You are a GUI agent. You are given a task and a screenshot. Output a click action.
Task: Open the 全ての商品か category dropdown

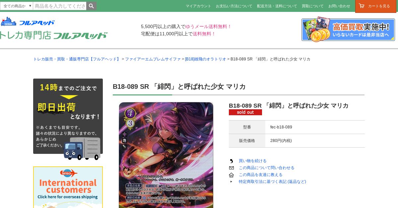click(x=16, y=6)
